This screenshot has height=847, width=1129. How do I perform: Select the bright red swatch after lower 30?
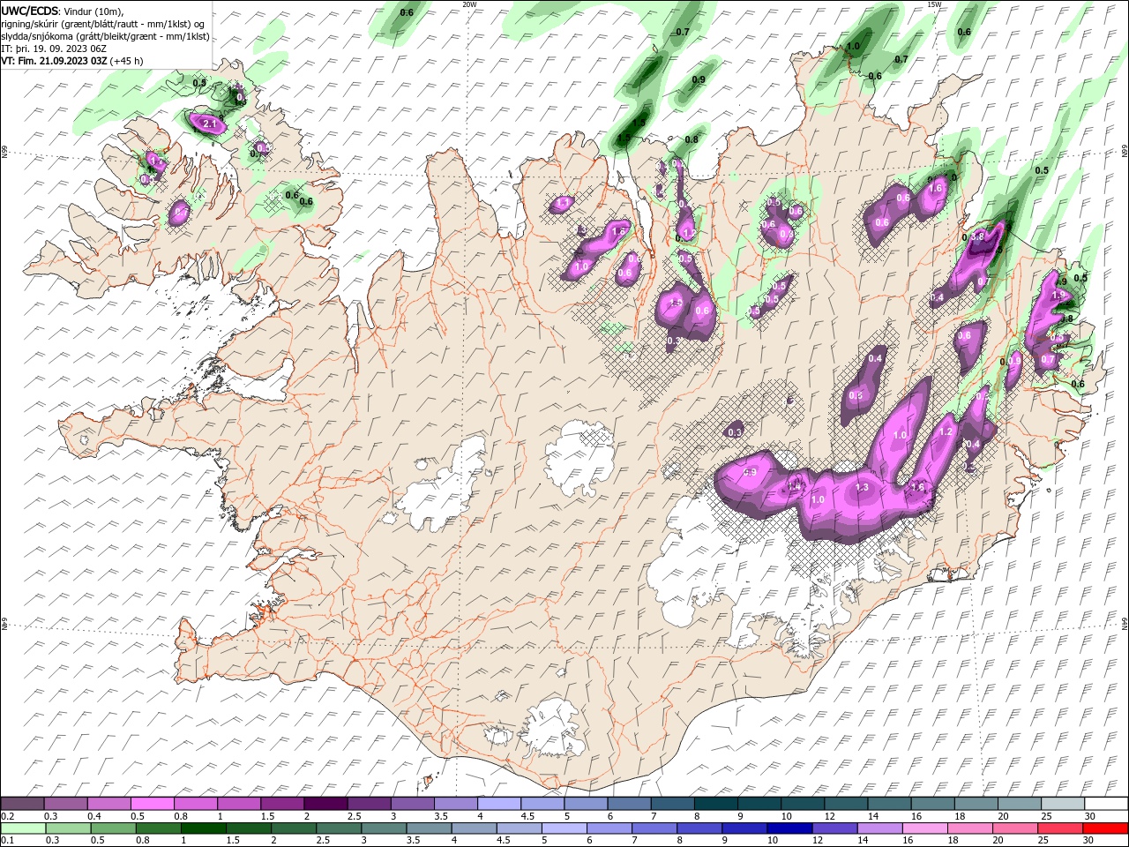[1105, 828]
